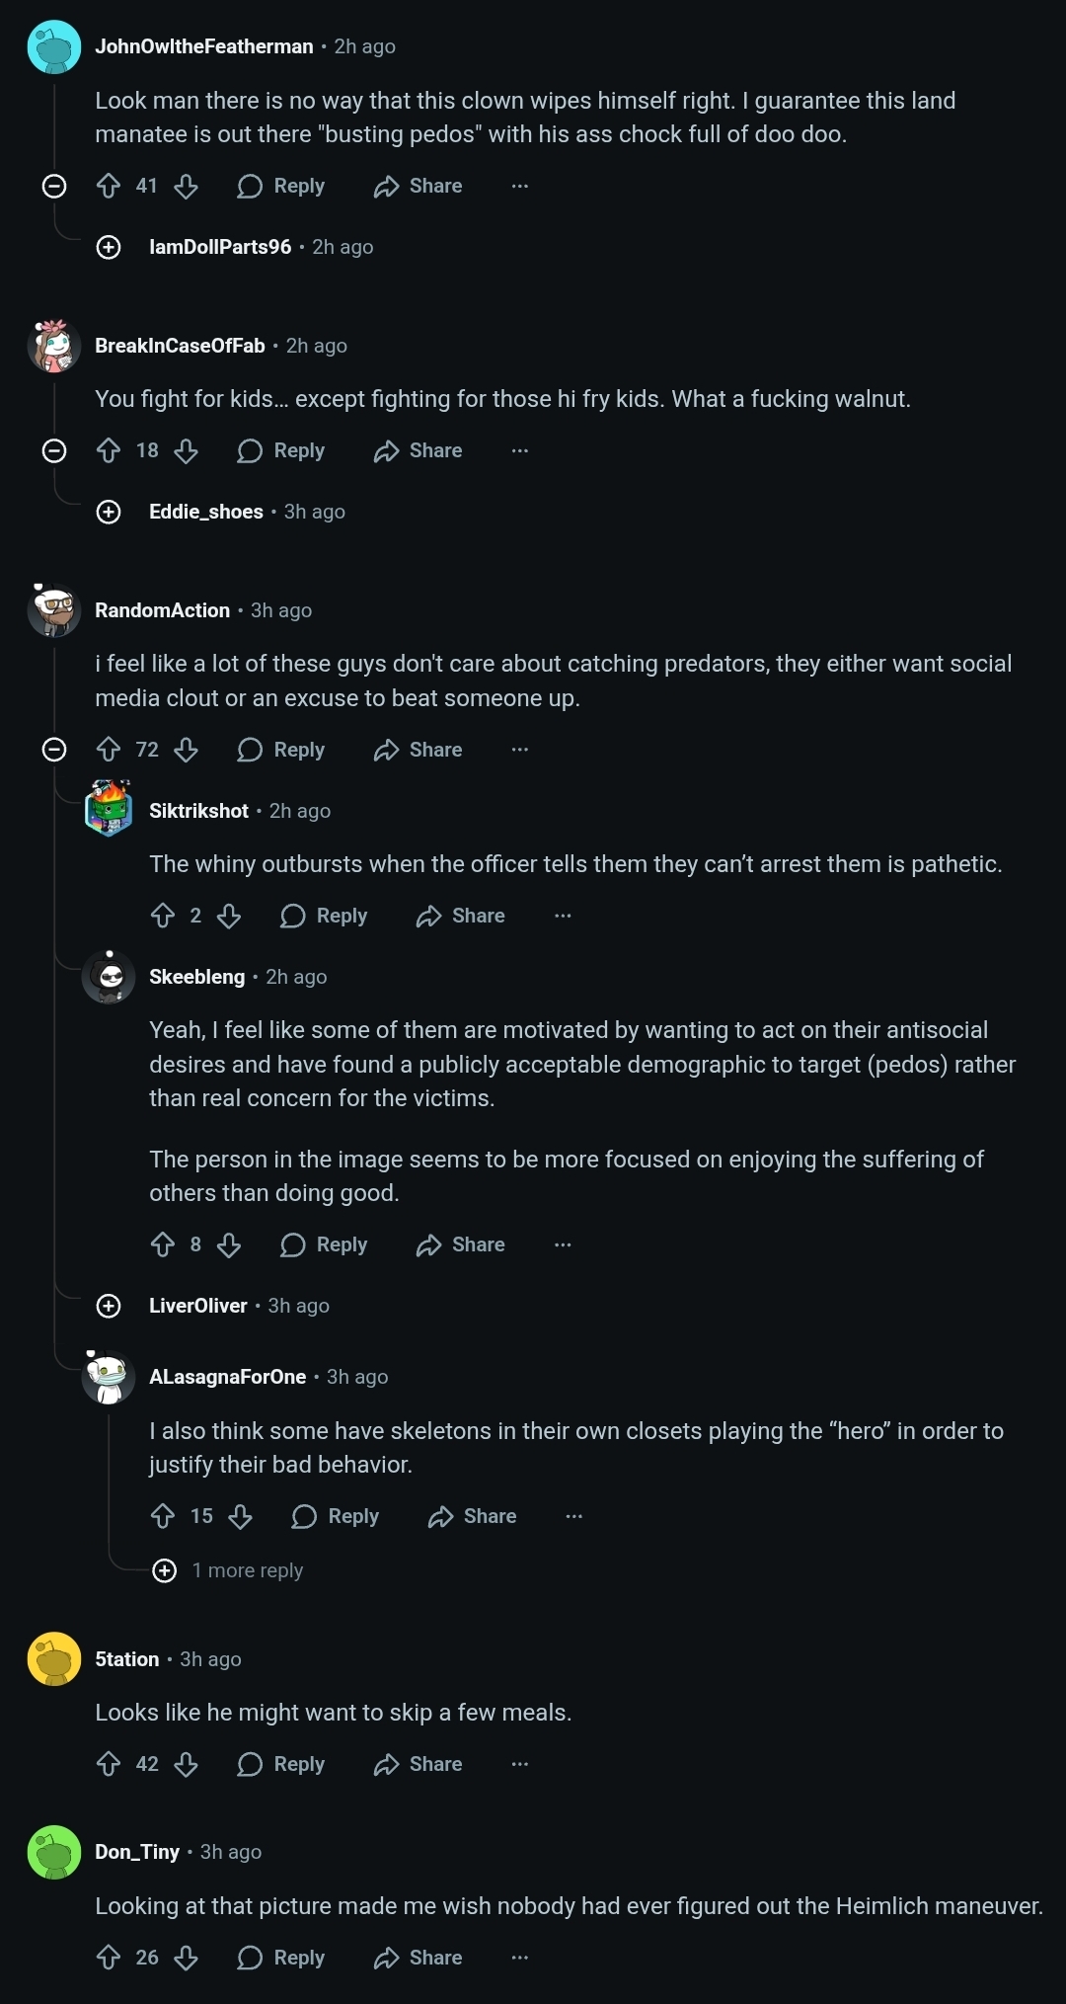The height and width of the screenshot is (2004, 1066).
Task: Collapse BreakInCaseOfFab's comment thread
Action: click(54, 451)
